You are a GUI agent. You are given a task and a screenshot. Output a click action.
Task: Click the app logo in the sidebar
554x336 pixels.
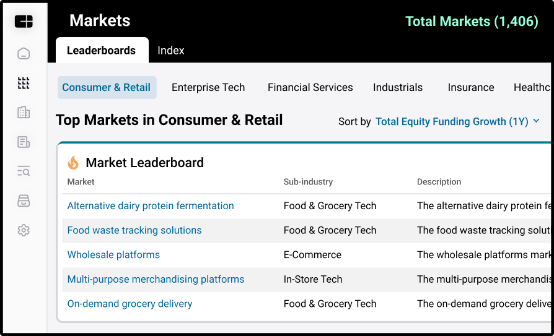tap(24, 22)
